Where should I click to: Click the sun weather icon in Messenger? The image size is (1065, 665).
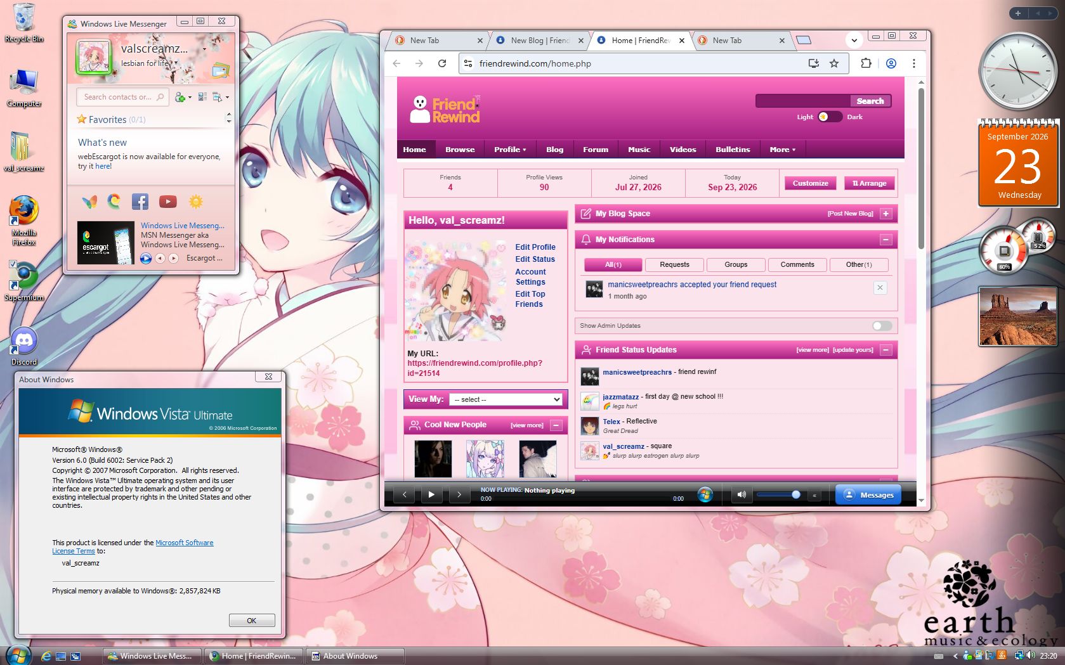[x=196, y=202]
